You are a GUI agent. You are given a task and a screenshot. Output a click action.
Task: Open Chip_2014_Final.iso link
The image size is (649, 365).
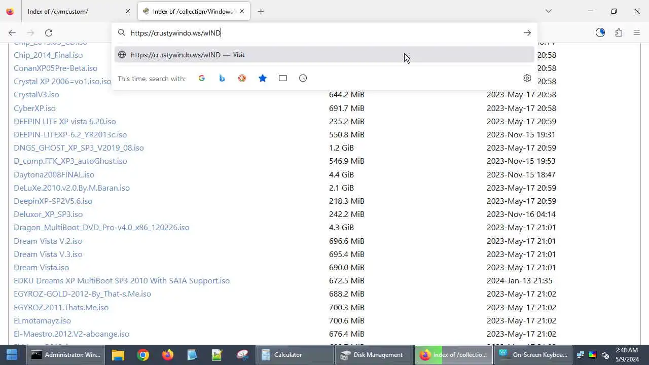48,55
